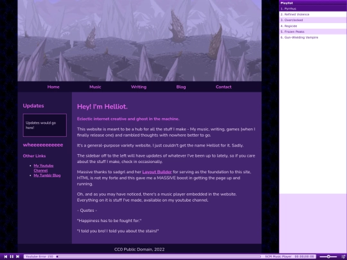The height and width of the screenshot is (260, 347).
Task: Open the Writing page
Action: coord(139,87)
